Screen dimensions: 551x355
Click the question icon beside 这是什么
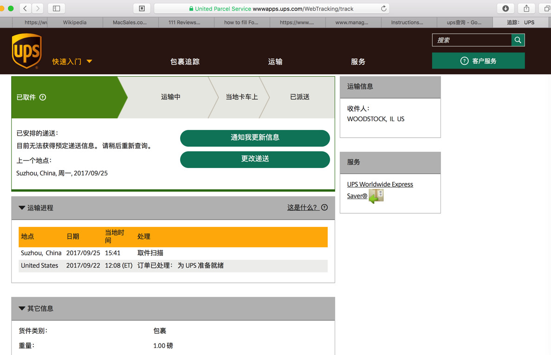click(x=324, y=207)
